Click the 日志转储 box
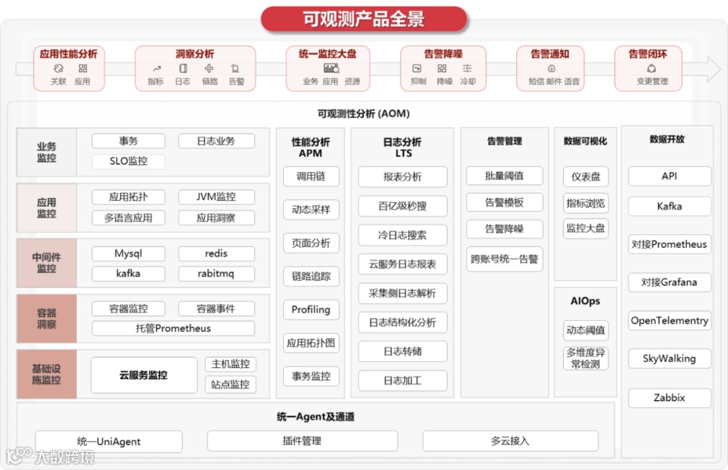 [402, 351]
